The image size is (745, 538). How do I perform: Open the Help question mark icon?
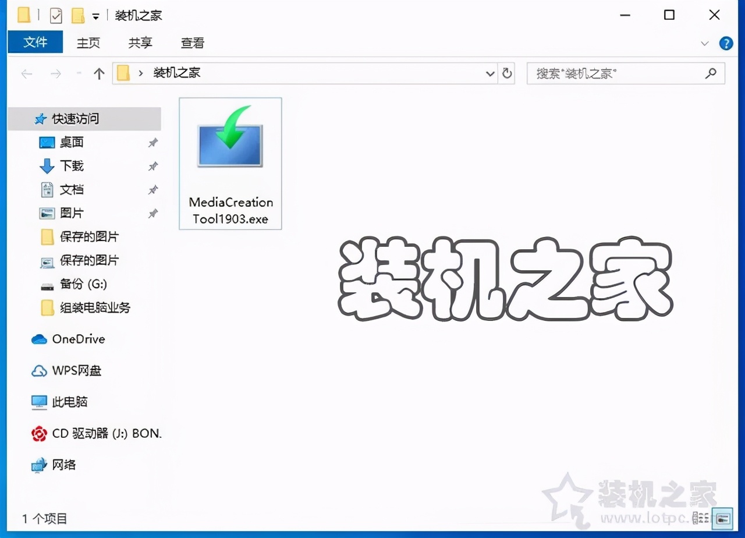[x=725, y=43]
